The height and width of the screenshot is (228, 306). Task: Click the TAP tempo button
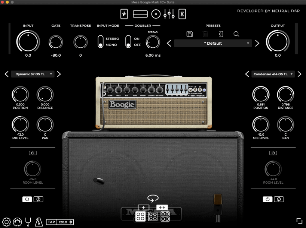(51, 222)
